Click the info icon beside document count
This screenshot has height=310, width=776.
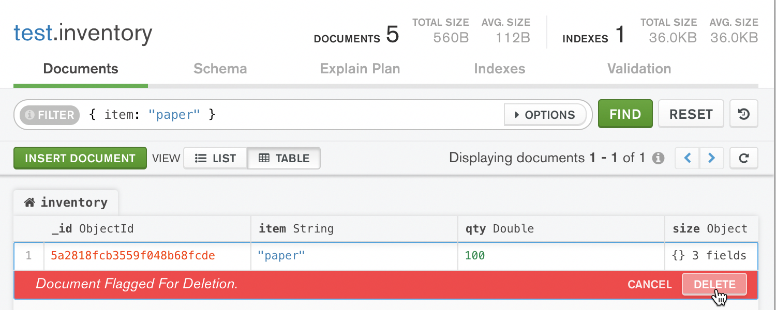pos(658,158)
